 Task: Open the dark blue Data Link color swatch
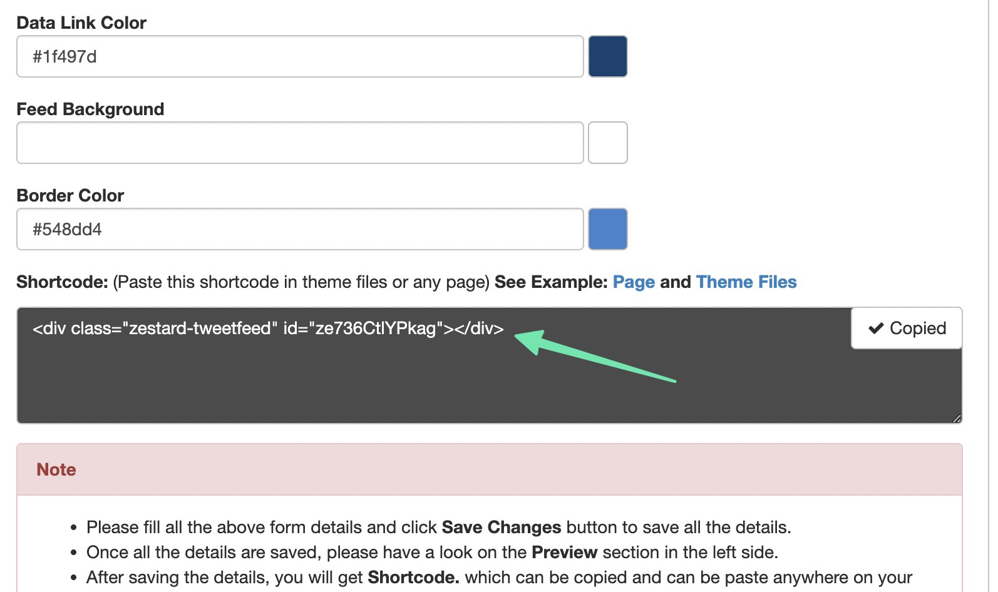pyautogui.click(x=607, y=56)
